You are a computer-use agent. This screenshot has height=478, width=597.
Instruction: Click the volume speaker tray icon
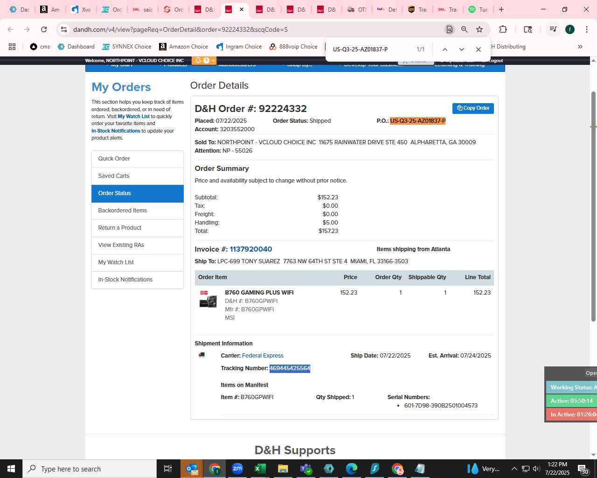(536, 469)
